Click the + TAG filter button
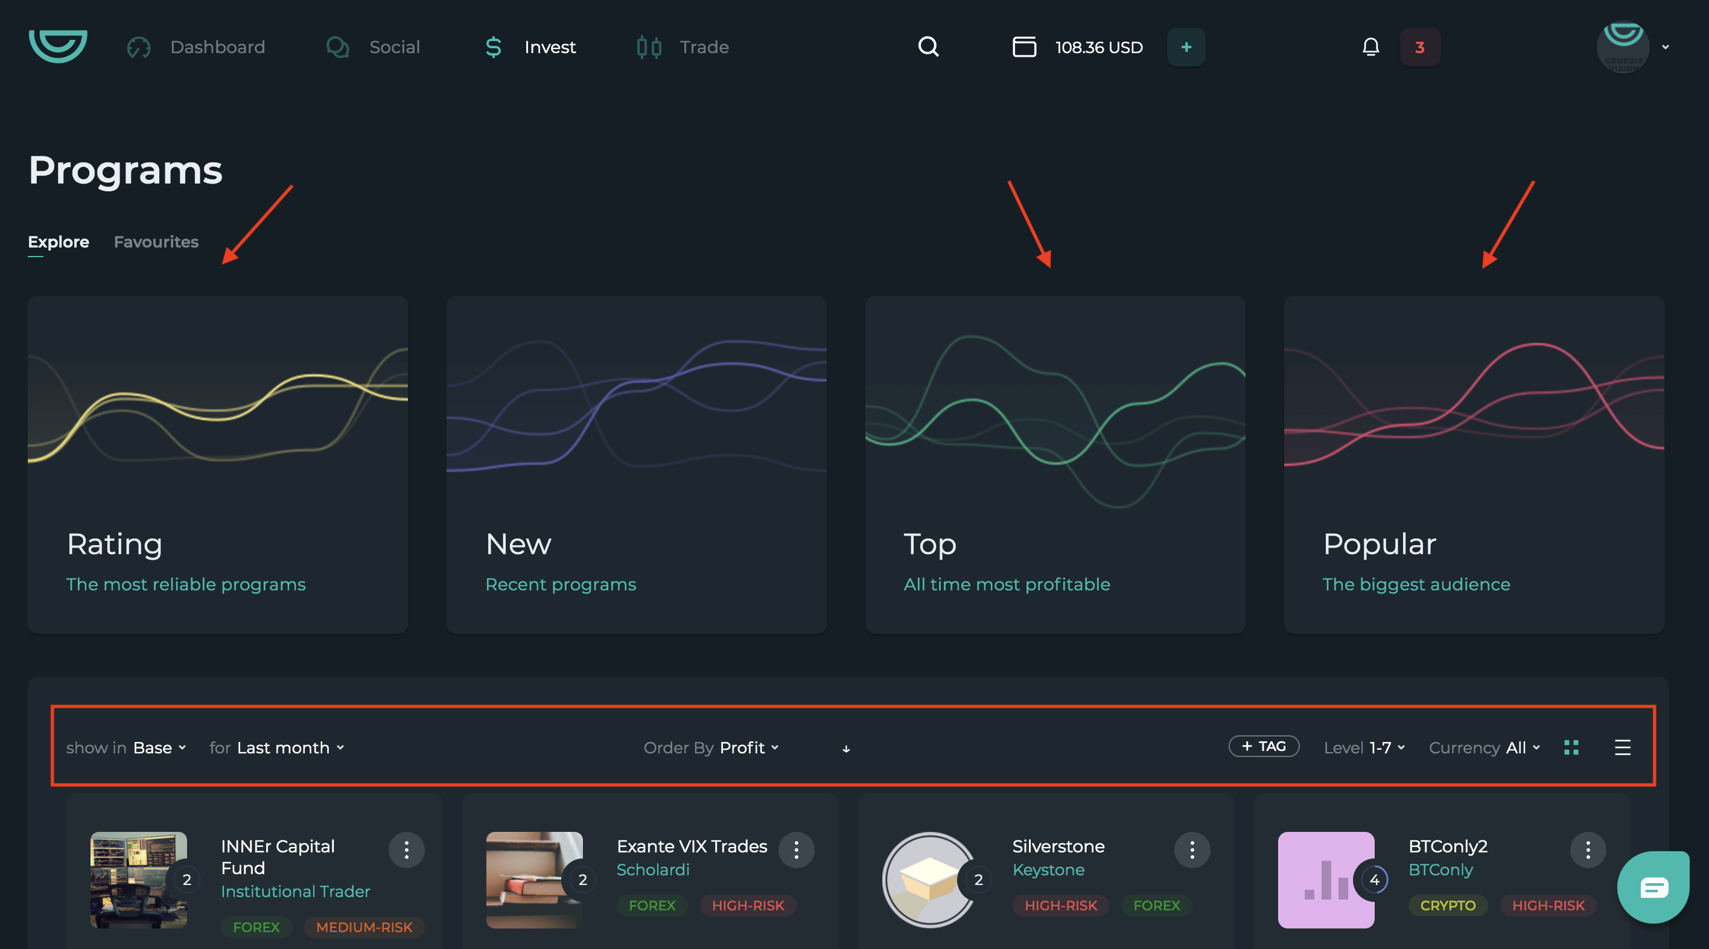This screenshot has height=949, width=1709. (1263, 746)
